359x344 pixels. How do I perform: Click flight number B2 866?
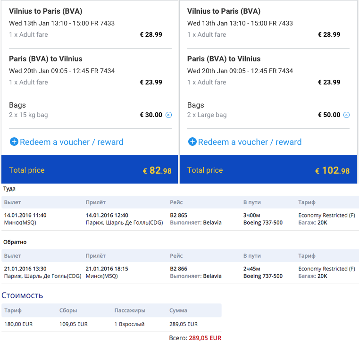pos(179,268)
